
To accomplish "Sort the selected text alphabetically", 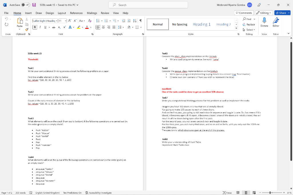I will (x=135, y=21).
